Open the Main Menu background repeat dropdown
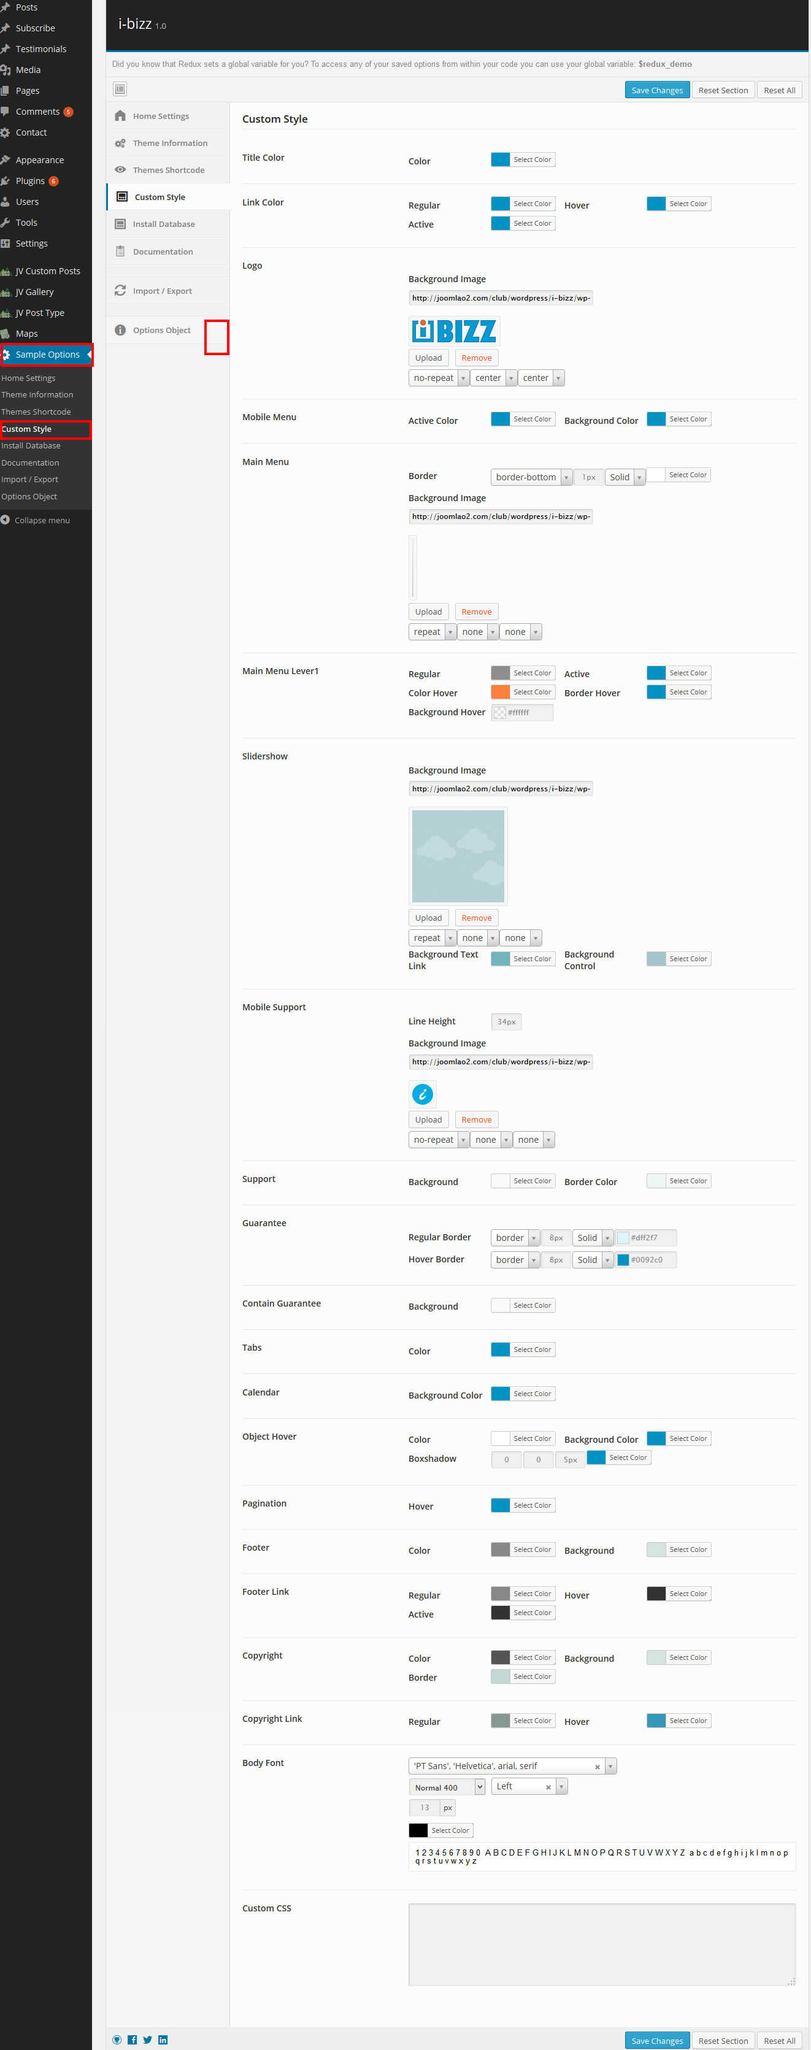Viewport: 811px width, 2050px height. 432,632
